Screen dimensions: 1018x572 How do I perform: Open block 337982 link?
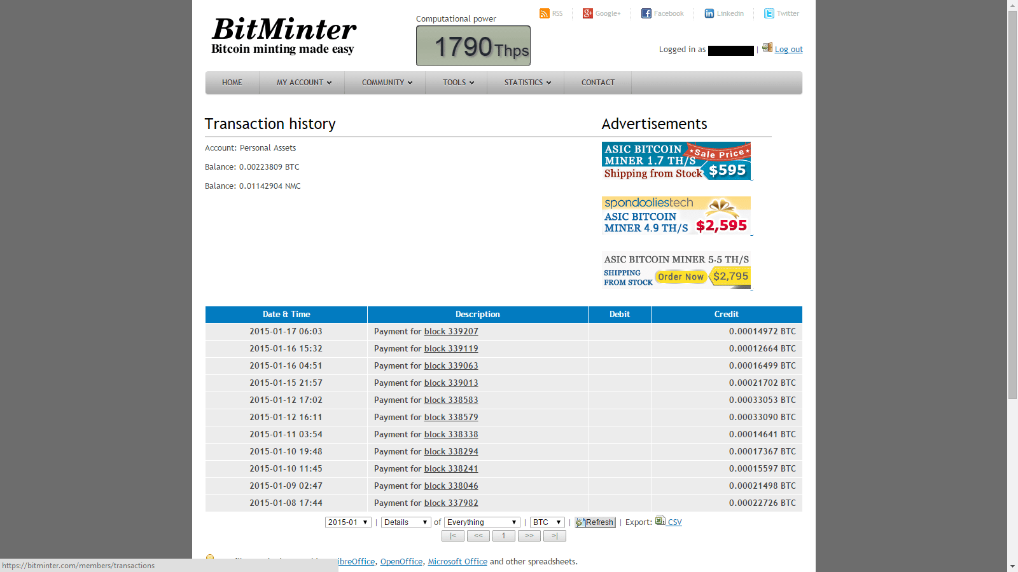(451, 503)
